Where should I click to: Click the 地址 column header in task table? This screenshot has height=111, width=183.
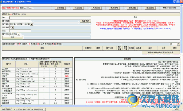click(42, 48)
